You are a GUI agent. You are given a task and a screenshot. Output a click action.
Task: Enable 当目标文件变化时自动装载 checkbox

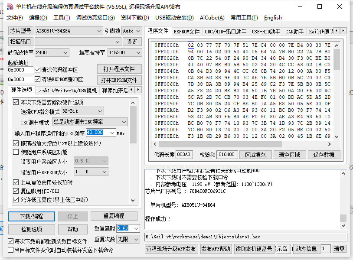(10, 250)
